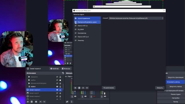Toggle the lock on the WEBKA source

(x=60, y=87)
